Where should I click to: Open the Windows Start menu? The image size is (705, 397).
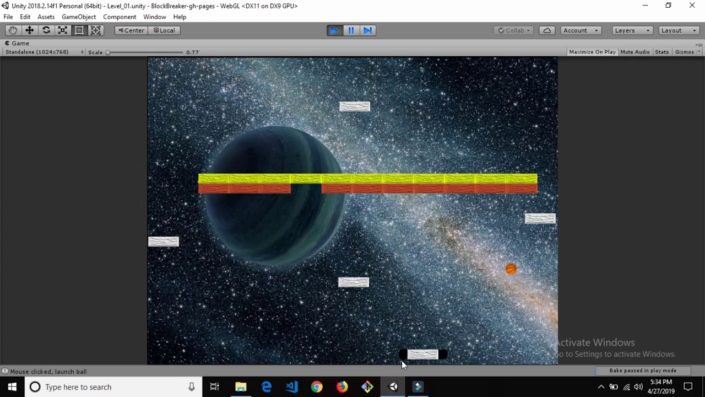click(x=12, y=387)
